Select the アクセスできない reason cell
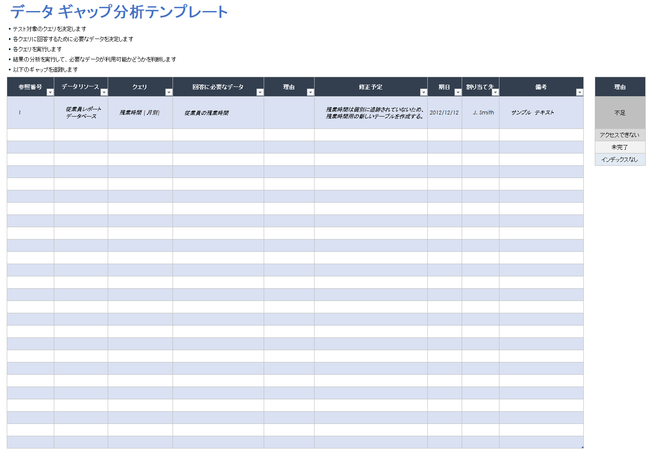The width and height of the screenshot is (655, 454). 620,135
